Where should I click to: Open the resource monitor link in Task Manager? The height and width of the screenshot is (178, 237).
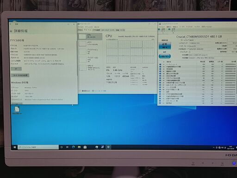coord(99,91)
